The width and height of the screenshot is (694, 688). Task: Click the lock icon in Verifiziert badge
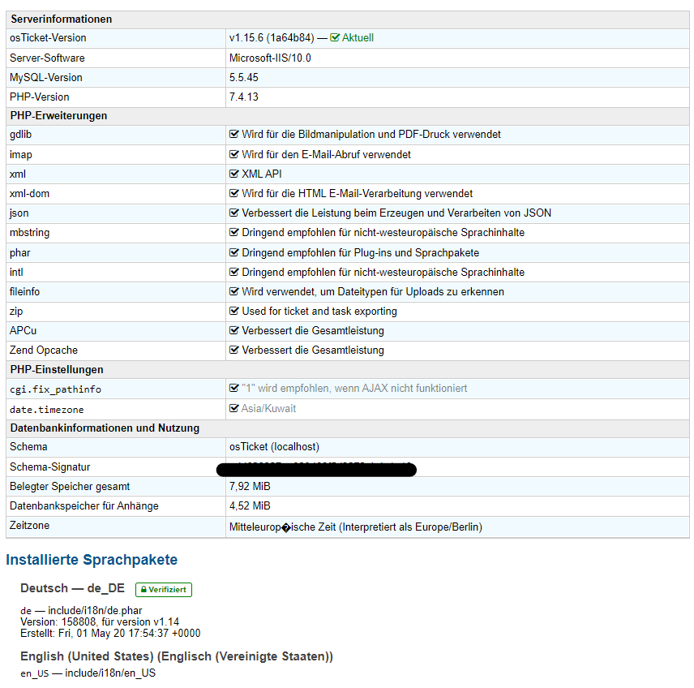point(142,590)
